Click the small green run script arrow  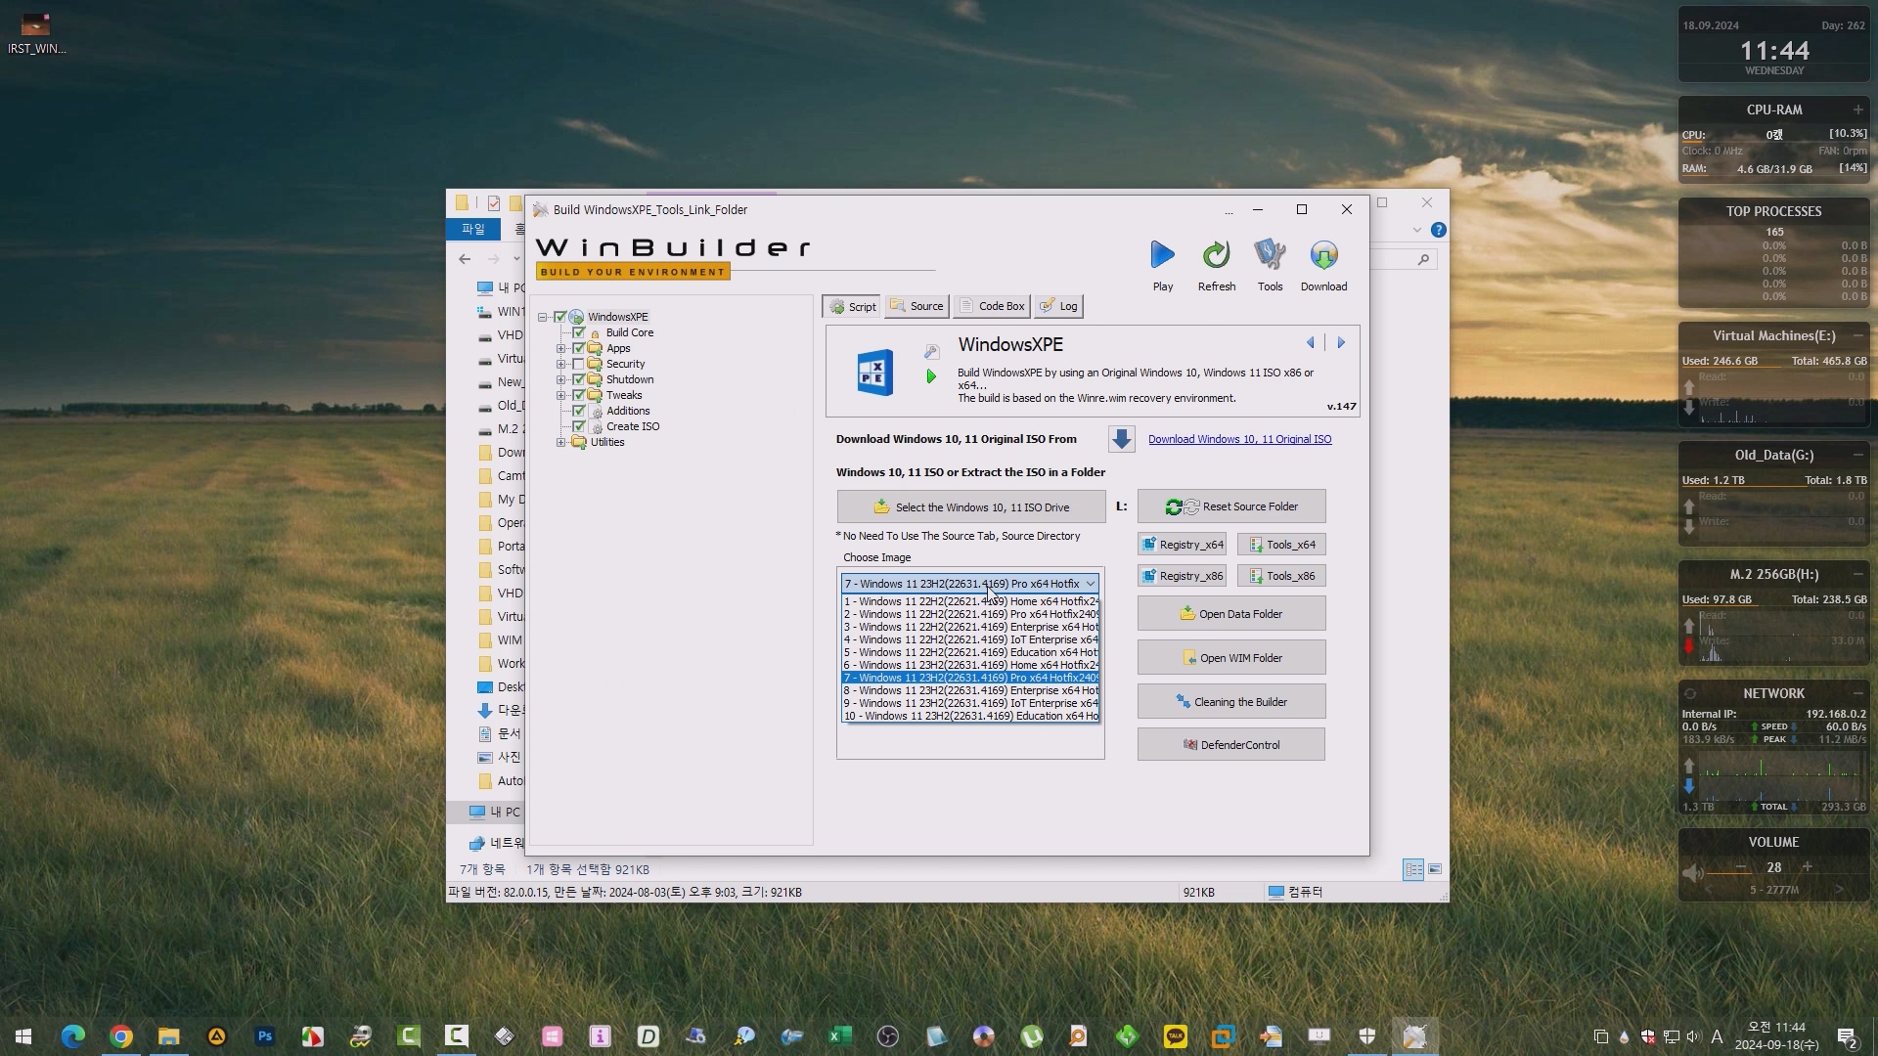931,376
